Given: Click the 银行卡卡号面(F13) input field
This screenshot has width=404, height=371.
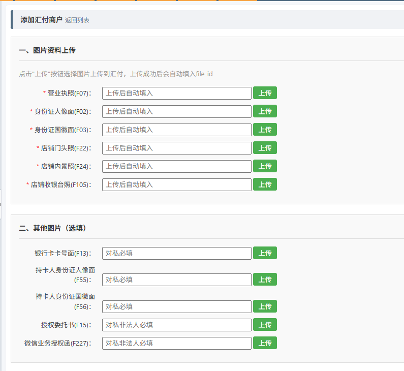Looking at the screenshot, I should coord(176,253).
